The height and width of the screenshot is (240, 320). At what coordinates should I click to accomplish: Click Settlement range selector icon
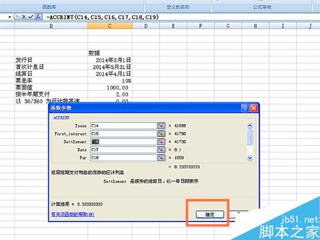(x=161, y=141)
